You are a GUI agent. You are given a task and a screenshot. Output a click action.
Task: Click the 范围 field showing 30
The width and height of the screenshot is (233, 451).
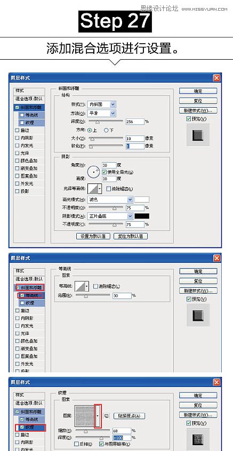[x=122, y=295]
